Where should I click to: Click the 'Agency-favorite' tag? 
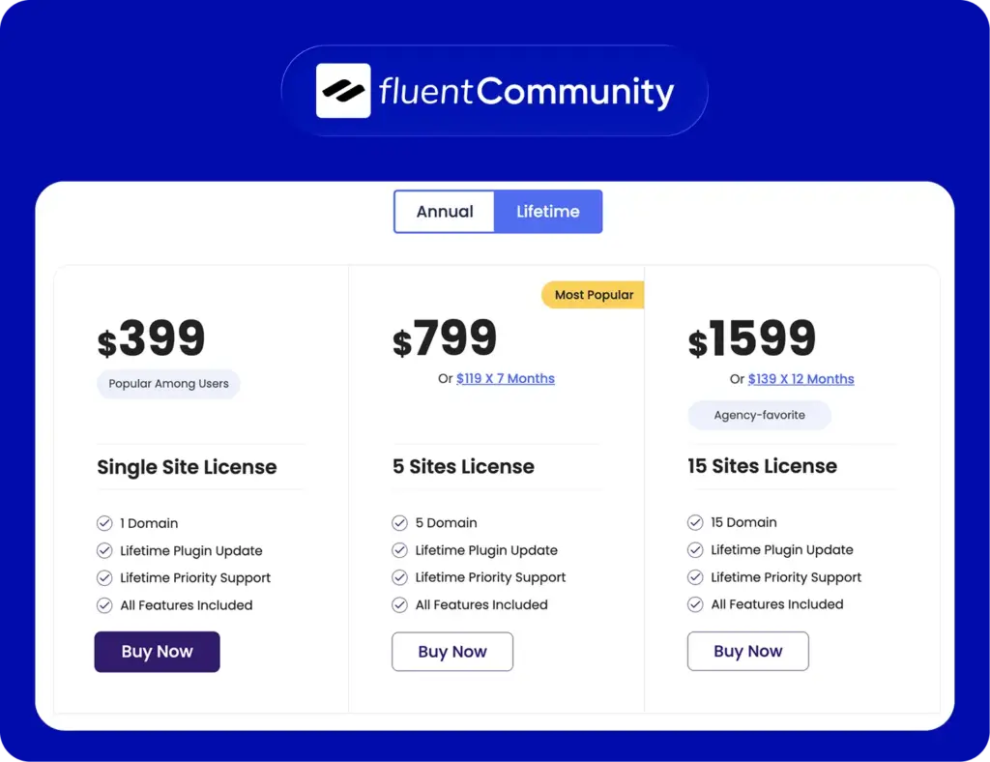pos(759,415)
